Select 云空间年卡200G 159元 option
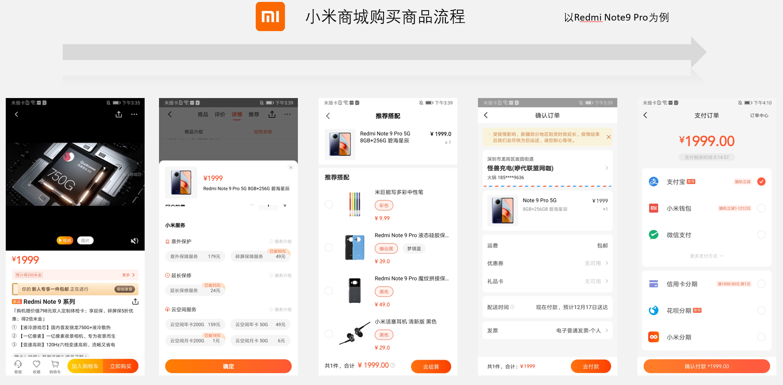This screenshot has height=385, width=783. point(195,324)
